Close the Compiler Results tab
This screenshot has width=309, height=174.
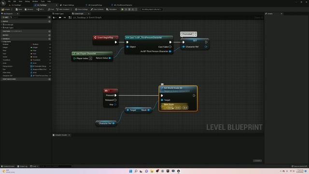tap(69, 135)
